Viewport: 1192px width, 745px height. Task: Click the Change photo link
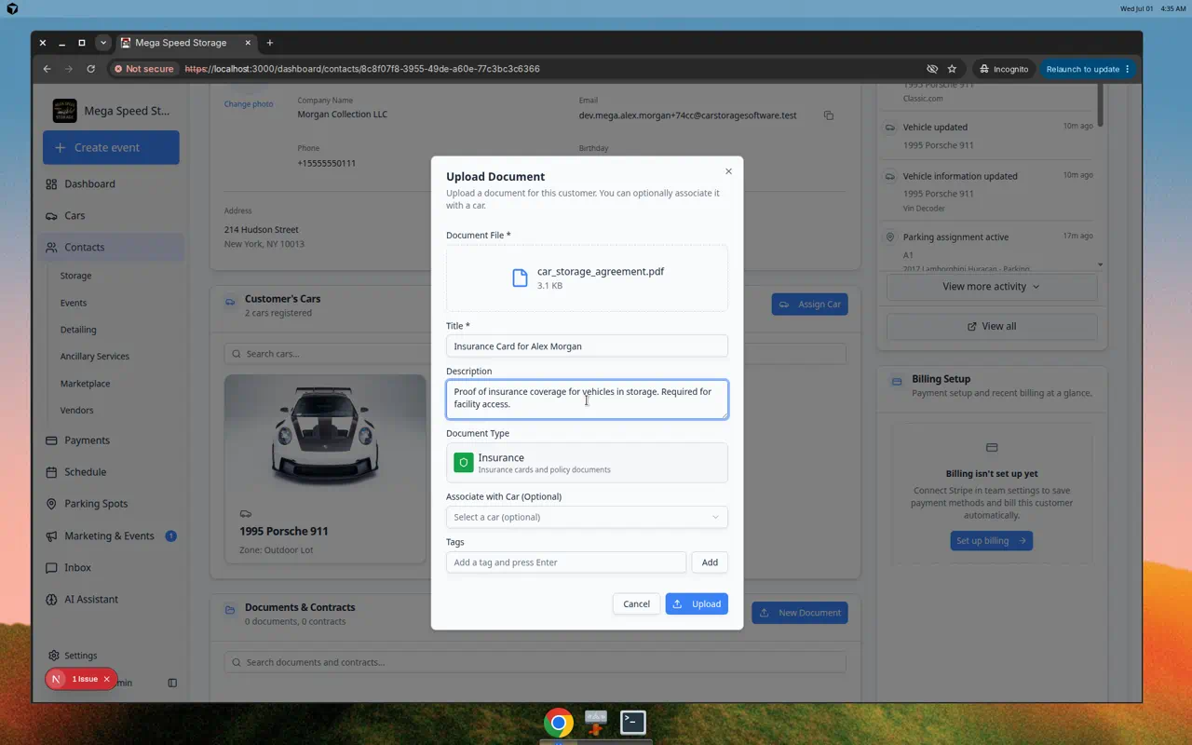pos(249,103)
